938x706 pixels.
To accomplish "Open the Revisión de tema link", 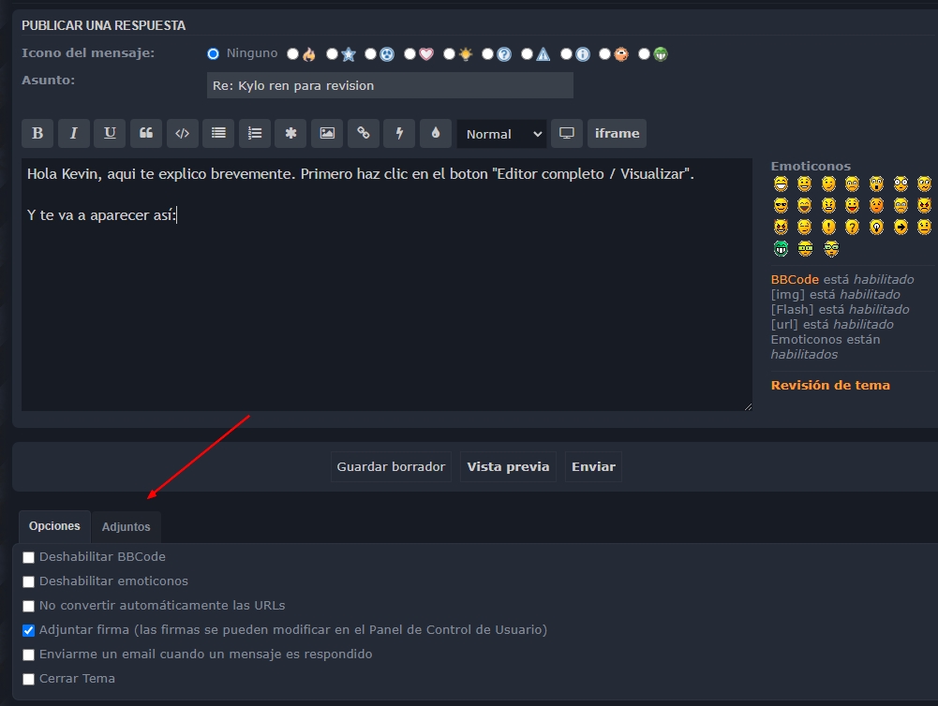I will 830,386.
